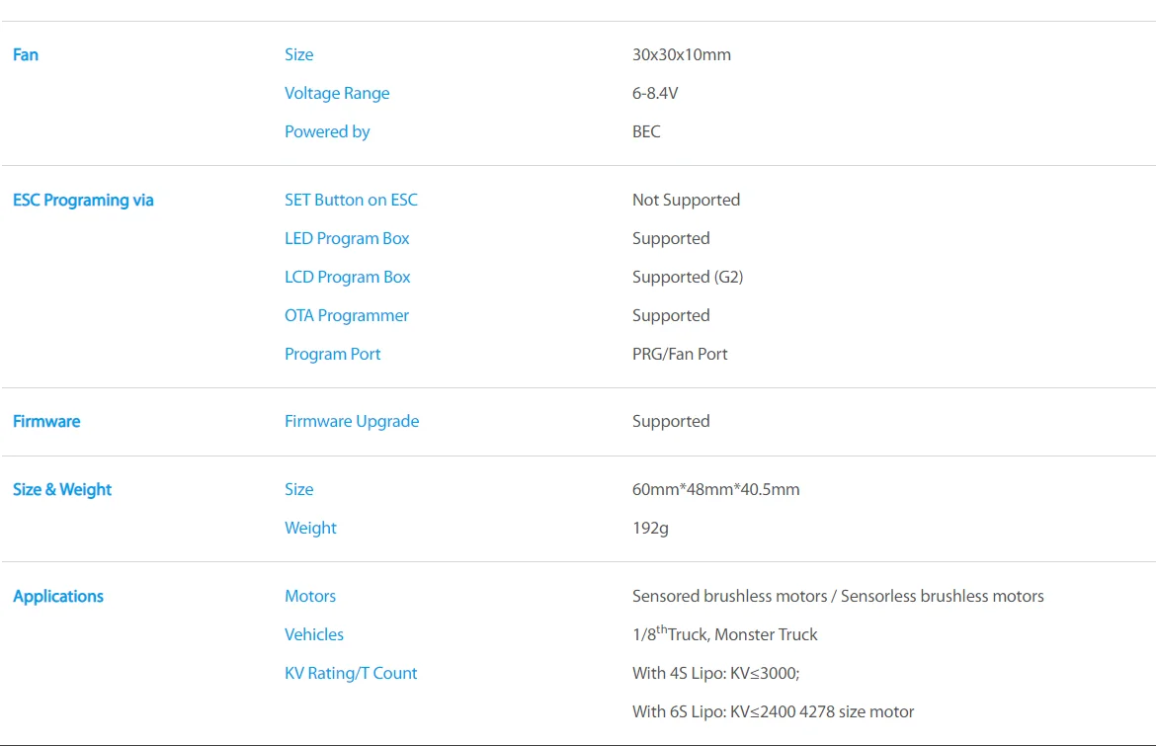Select the Firmware Upgrade label
The height and width of the screenshot is (746, 1156).
point(352,422)
